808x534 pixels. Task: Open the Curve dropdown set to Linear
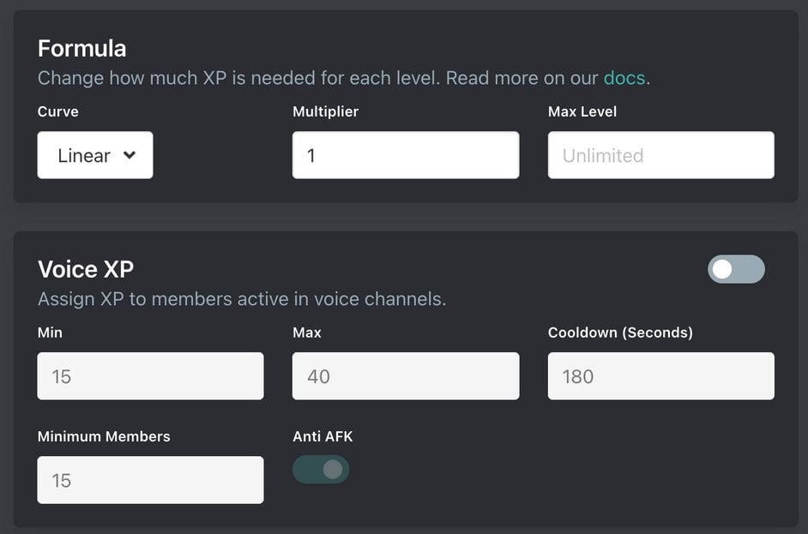click(94, 155)
